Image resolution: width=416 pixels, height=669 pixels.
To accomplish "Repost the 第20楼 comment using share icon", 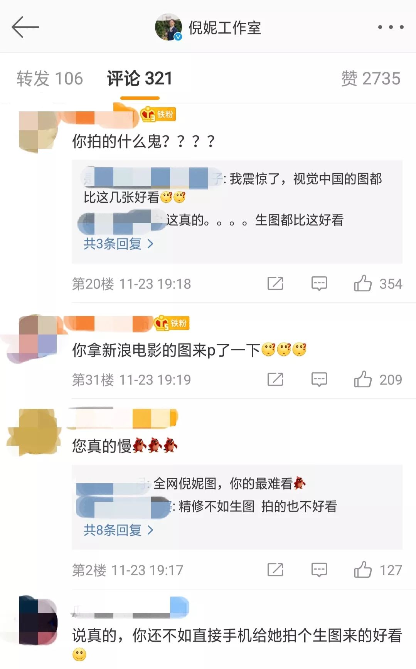I will [275, 284].
